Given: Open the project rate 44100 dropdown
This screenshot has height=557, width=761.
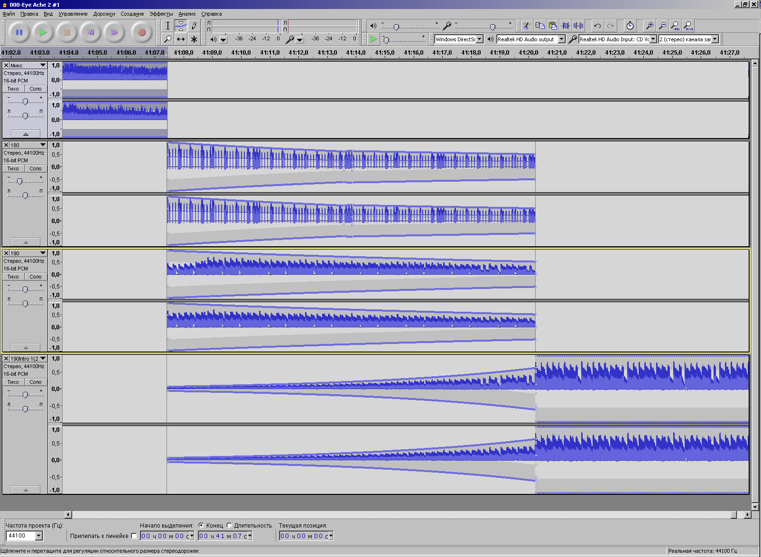Looking at the screenshot, I should pyautogui.click(x=39, y=536).
